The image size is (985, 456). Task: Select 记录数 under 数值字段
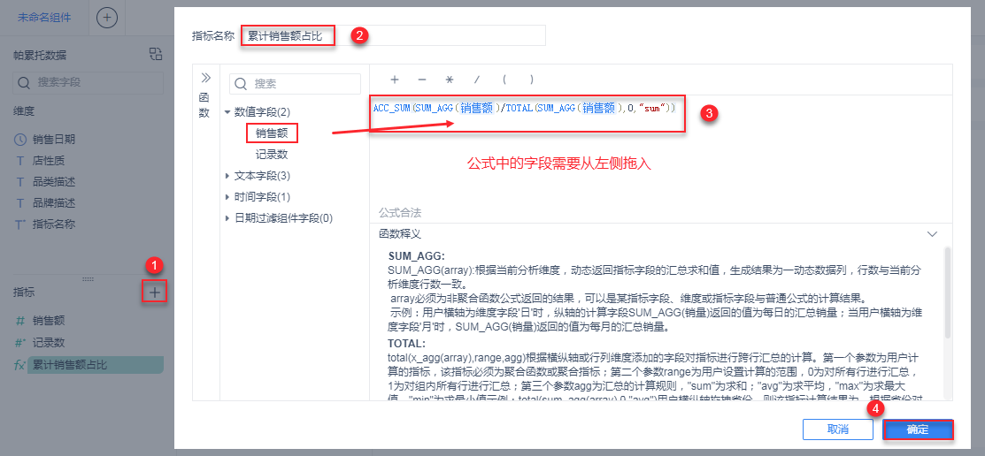click(272, 155)
